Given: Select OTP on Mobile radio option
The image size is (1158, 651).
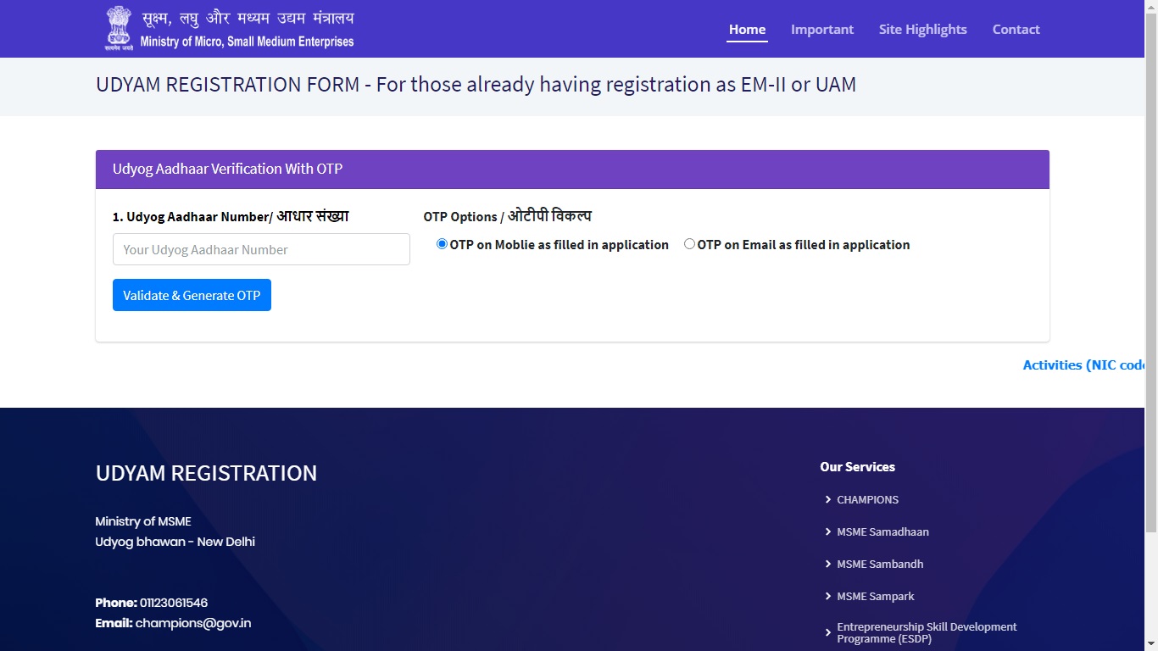Looking at the screenshot, I should click(x=442, y=244).
